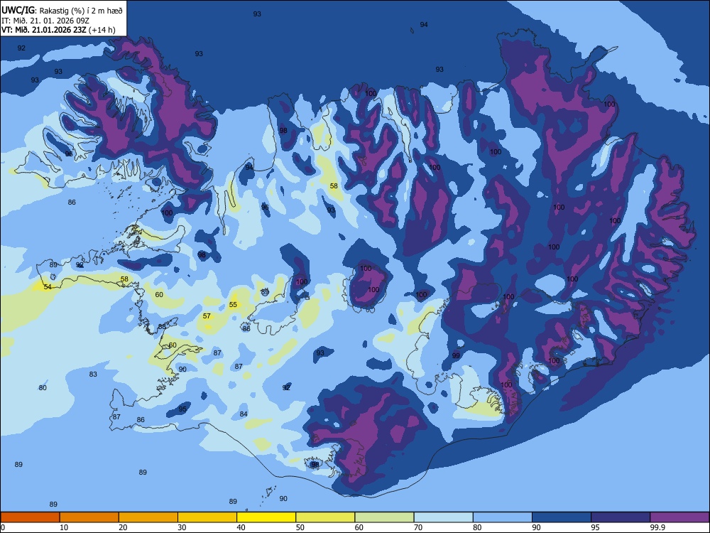Click the valid time line 'VT: Mið. 21.01.2026 23Z'

(43, 30)
